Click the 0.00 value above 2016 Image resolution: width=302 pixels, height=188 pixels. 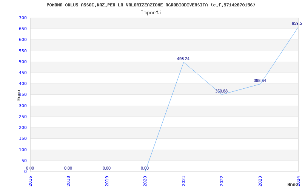point(30,168)
